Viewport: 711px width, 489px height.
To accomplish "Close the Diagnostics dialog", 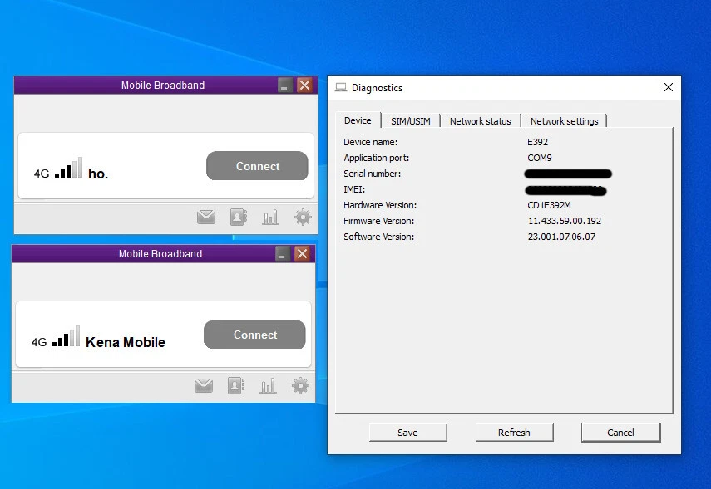I will (x=669, y=87).
